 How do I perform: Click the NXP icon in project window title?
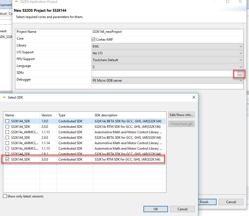[17, 1]
